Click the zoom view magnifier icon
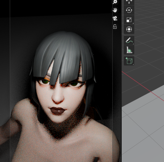This screenshot has width=164, height=162. click(115, 2)
